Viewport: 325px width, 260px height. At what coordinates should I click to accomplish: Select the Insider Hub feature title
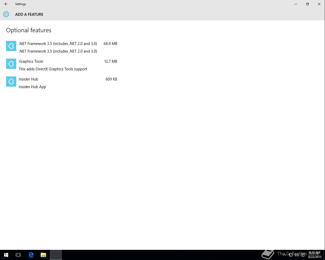(x=28, y=79)
